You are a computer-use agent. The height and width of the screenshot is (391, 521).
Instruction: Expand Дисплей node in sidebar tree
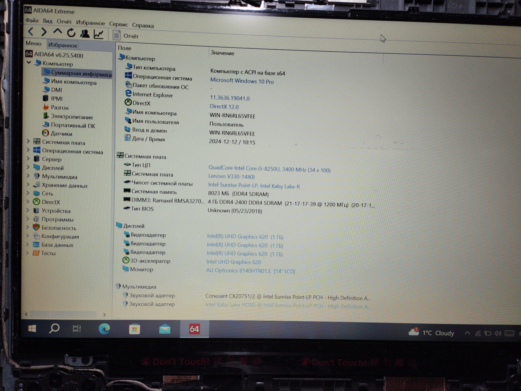coord(28,167)
